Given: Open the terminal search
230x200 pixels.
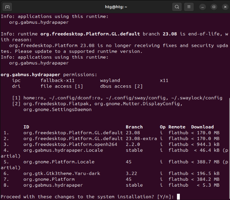Looking at the screenshot, I should click(x=177, y=7).
